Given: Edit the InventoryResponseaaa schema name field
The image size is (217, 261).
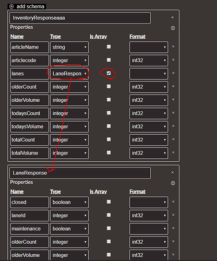Looking at the screenshot, I should 80,18.
